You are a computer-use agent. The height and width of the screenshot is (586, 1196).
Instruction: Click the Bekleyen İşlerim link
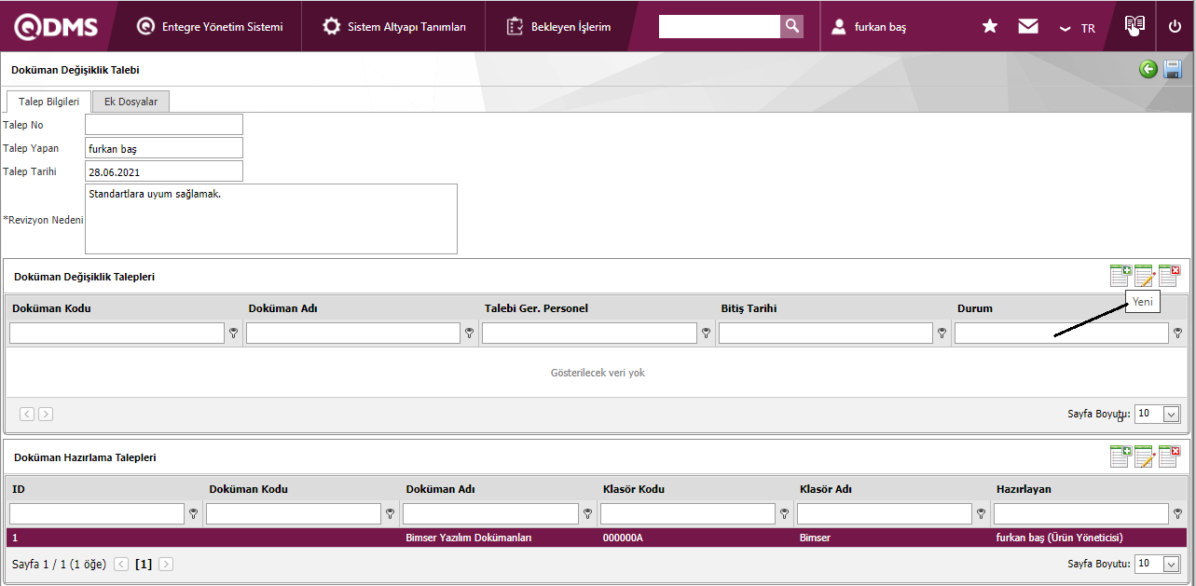(x=559, y=27)
